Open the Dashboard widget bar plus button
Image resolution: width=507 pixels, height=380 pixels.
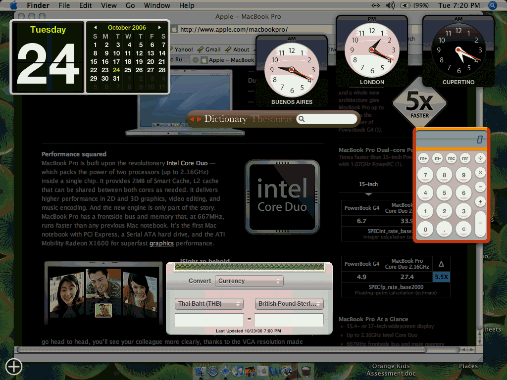[x=13, y=367]
